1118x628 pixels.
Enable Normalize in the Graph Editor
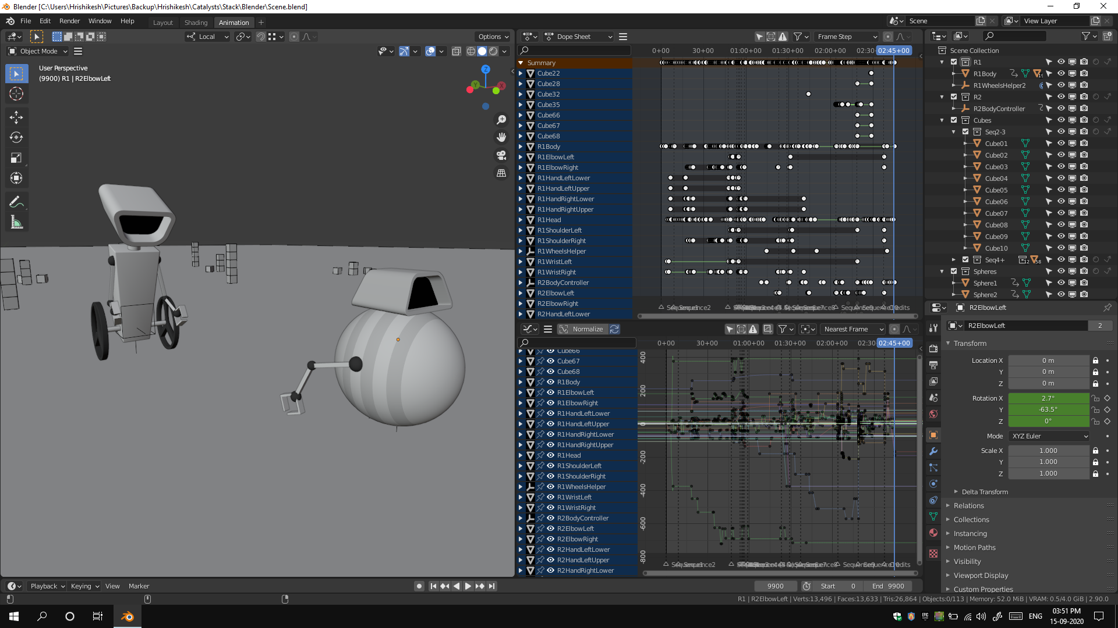pyautogui.click(x=582, y=329)
